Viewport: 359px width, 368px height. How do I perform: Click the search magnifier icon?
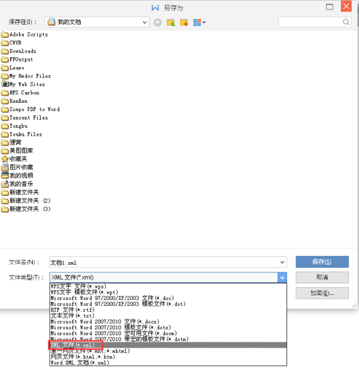[346, 22]
